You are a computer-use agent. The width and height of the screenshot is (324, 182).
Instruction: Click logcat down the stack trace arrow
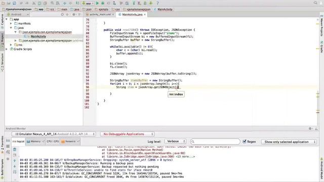15,166
